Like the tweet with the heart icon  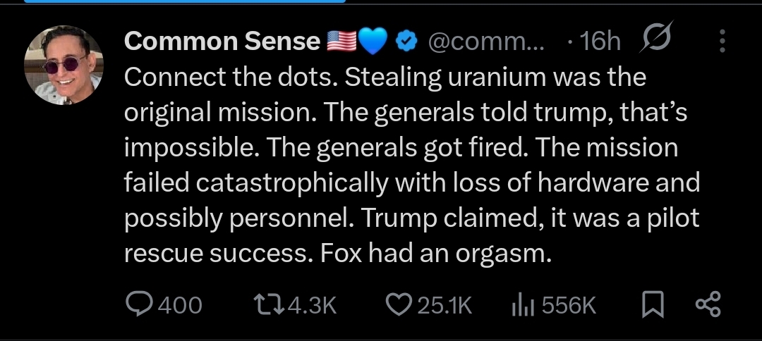(x=399, y=304)
